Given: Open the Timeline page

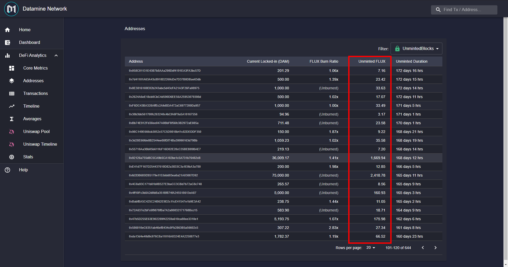Looking at the screenshot, I should tap(32, 106).
